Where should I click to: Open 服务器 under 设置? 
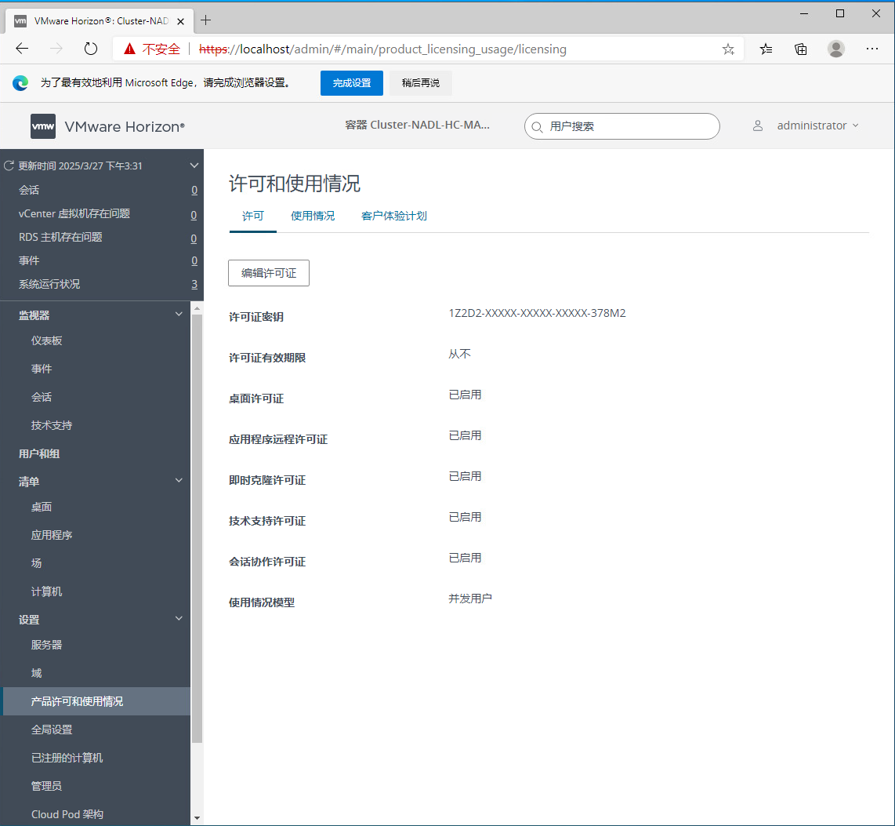click(x=47, y=645)
